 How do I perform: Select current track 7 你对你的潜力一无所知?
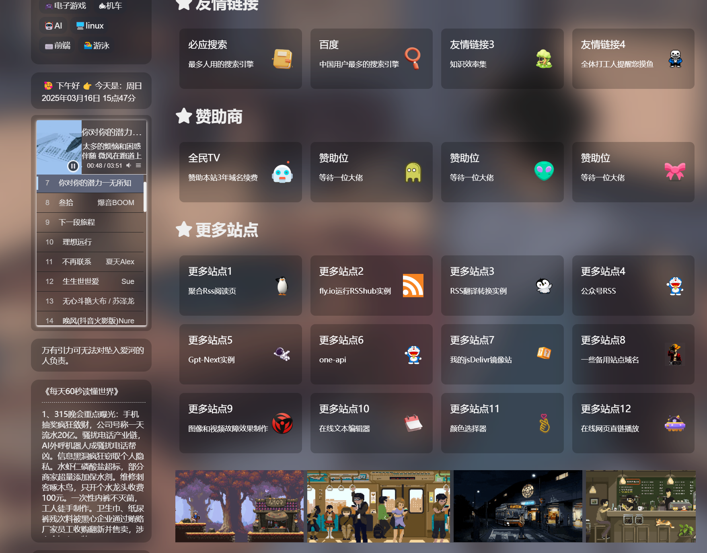(90, 183)
